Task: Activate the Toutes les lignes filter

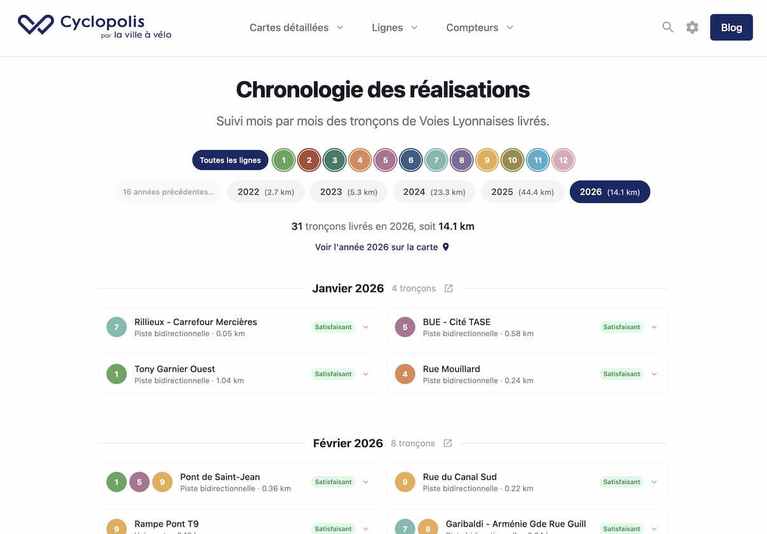Action: click(230, 160)
